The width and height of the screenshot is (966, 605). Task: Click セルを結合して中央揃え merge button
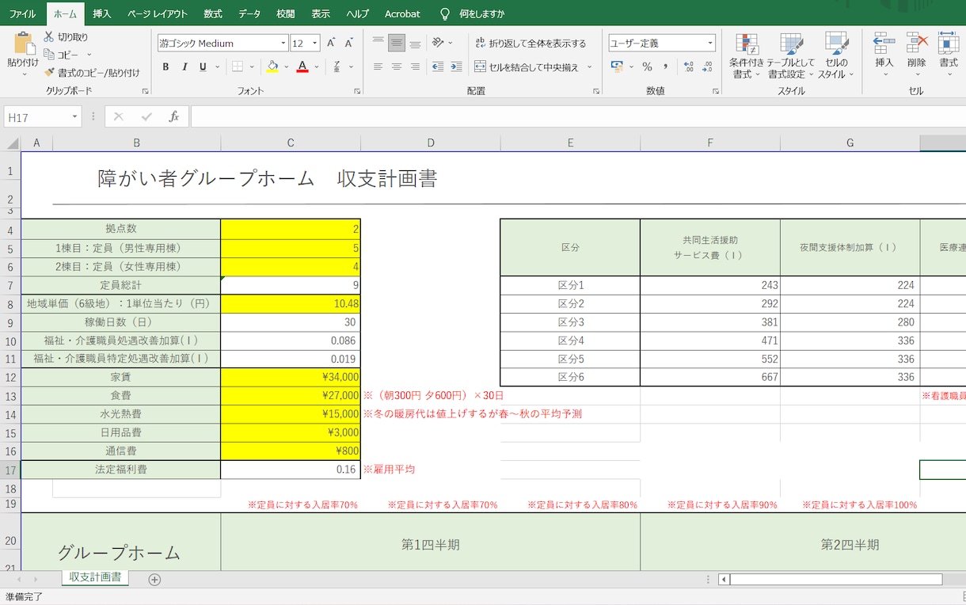point(527,67)
